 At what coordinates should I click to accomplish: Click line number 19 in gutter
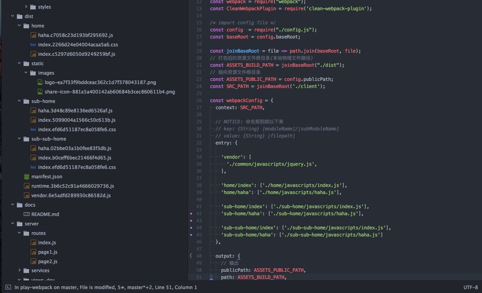click(199, 51)
